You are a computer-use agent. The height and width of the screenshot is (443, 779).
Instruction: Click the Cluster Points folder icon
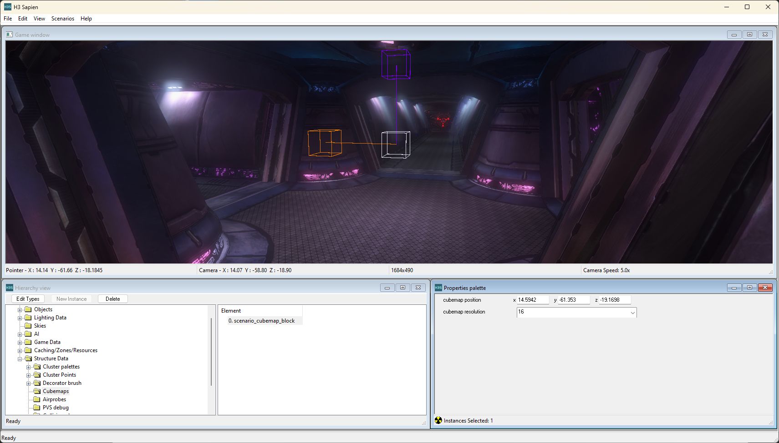[37, 375]
